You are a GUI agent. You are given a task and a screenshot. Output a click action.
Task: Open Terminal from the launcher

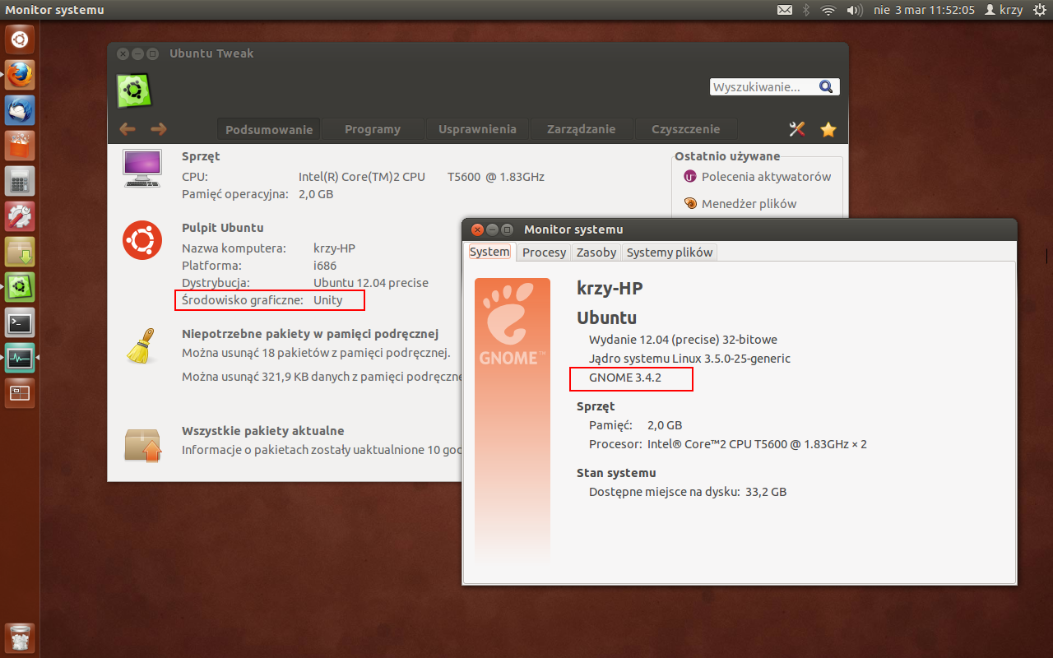coord(20,322)
